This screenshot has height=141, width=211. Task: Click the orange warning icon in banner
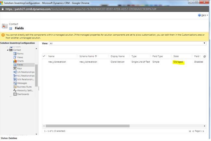(x=3, y=35)
